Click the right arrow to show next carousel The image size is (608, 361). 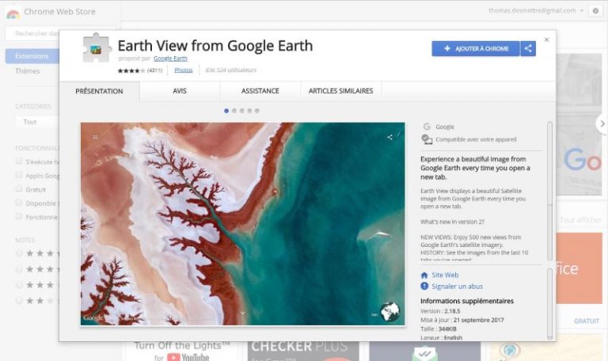point(602,123)
